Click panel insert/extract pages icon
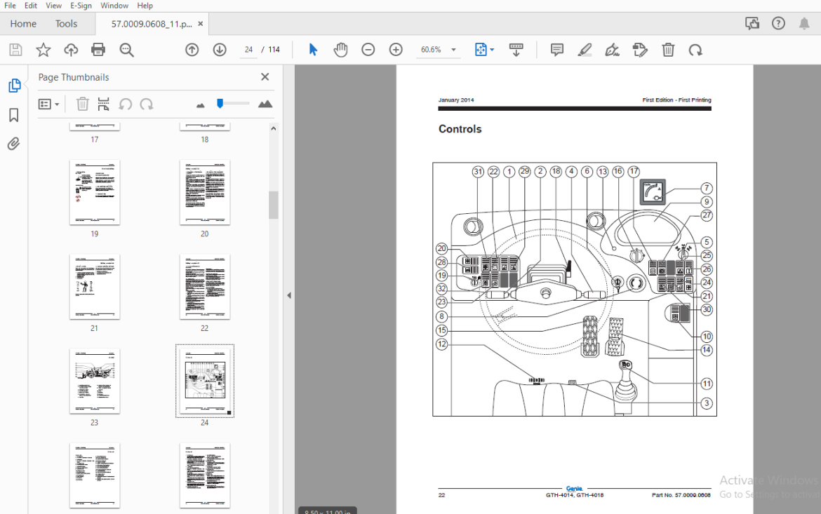The height and width of the screenshot is (514, 821). pyautogui.click(x=104, y=104)
